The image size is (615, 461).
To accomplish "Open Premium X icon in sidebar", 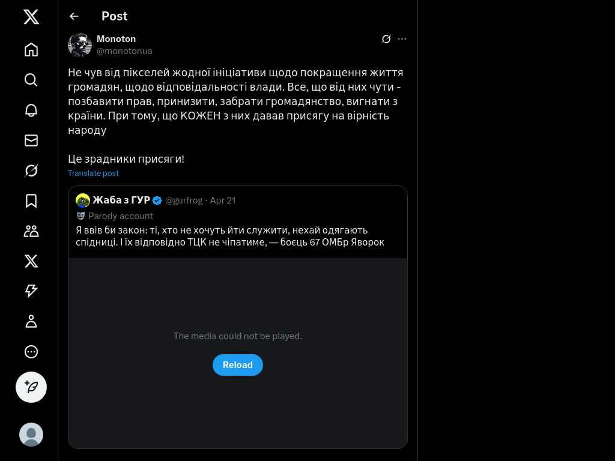I will pyautogui.click(x=31, y=261).
